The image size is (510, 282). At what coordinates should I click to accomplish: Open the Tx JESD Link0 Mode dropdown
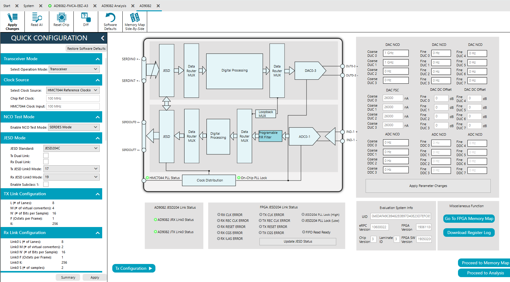(72, 169)
